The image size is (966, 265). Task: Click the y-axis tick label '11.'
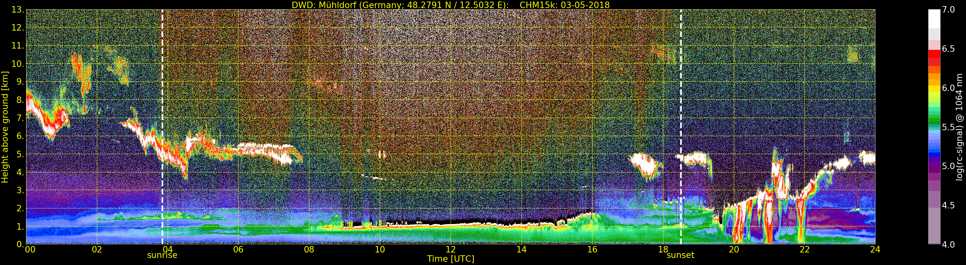(x=18, y=46)
